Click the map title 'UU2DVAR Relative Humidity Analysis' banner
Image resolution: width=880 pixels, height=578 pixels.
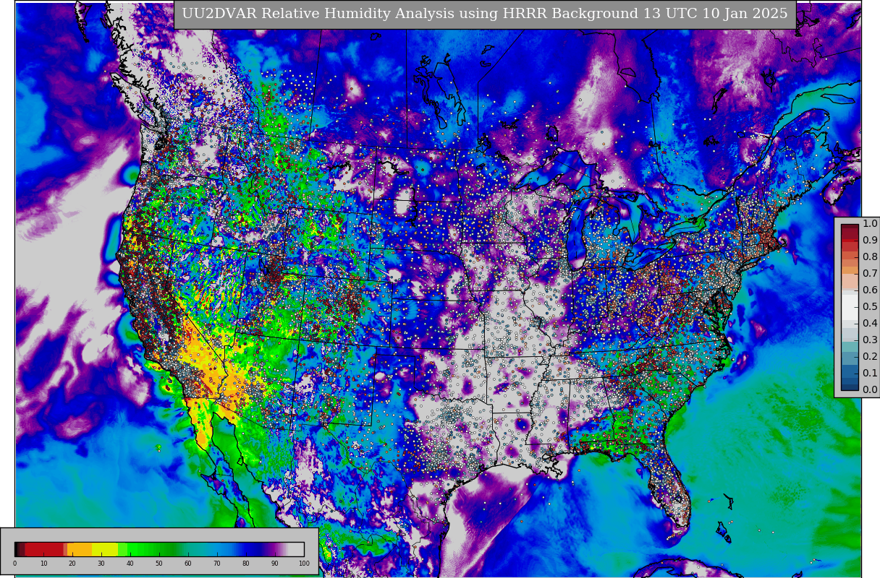point(484,14)
